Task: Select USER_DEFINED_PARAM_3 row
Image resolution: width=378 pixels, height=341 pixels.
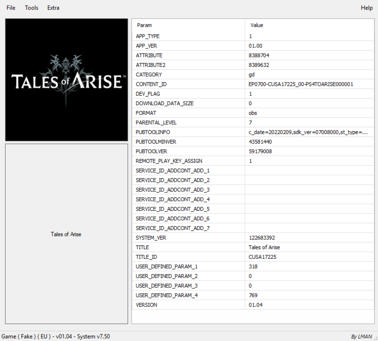Action: 253,286
